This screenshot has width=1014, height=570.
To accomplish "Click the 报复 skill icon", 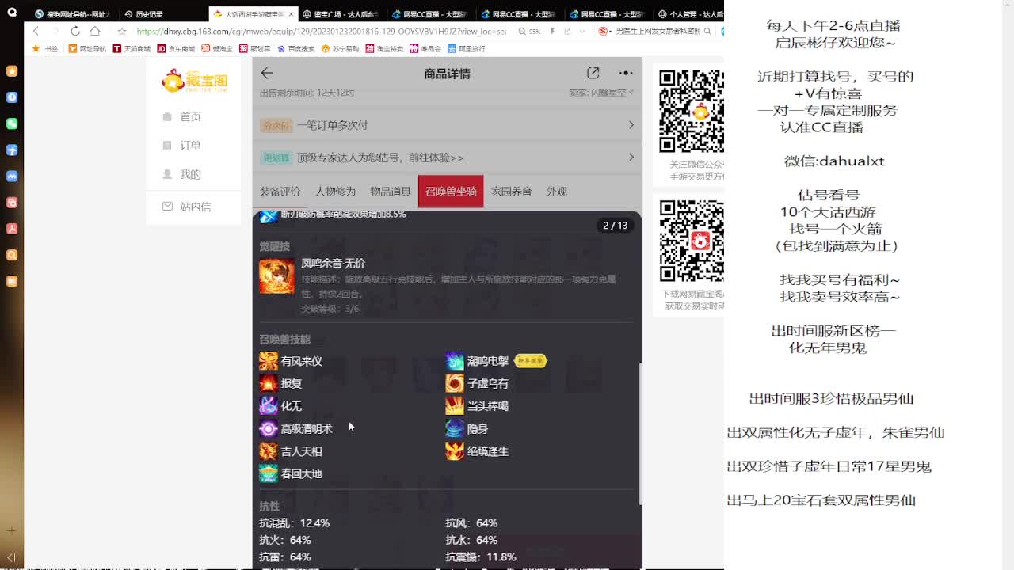I will click(269, 383).
